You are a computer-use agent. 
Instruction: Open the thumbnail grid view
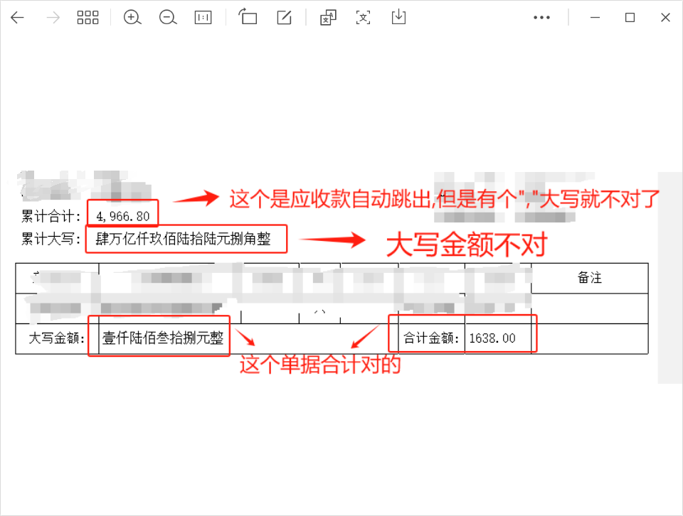point(88,18)
